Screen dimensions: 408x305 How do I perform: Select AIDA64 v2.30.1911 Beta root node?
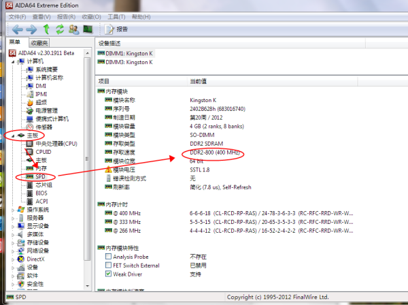tap(46, 53)
